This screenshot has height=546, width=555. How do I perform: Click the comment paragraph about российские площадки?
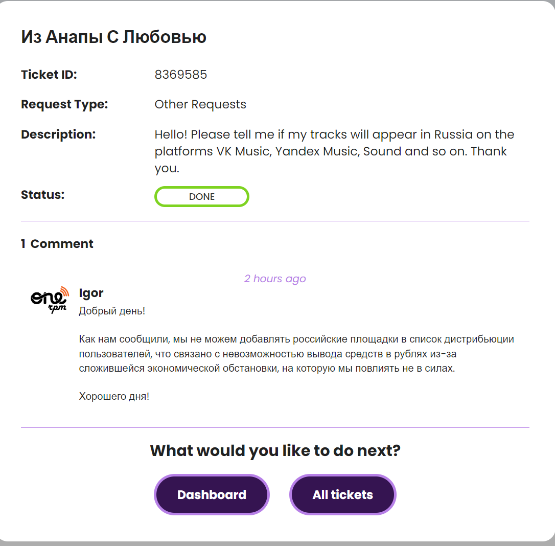pyautogui.click(x=296, y=354)
